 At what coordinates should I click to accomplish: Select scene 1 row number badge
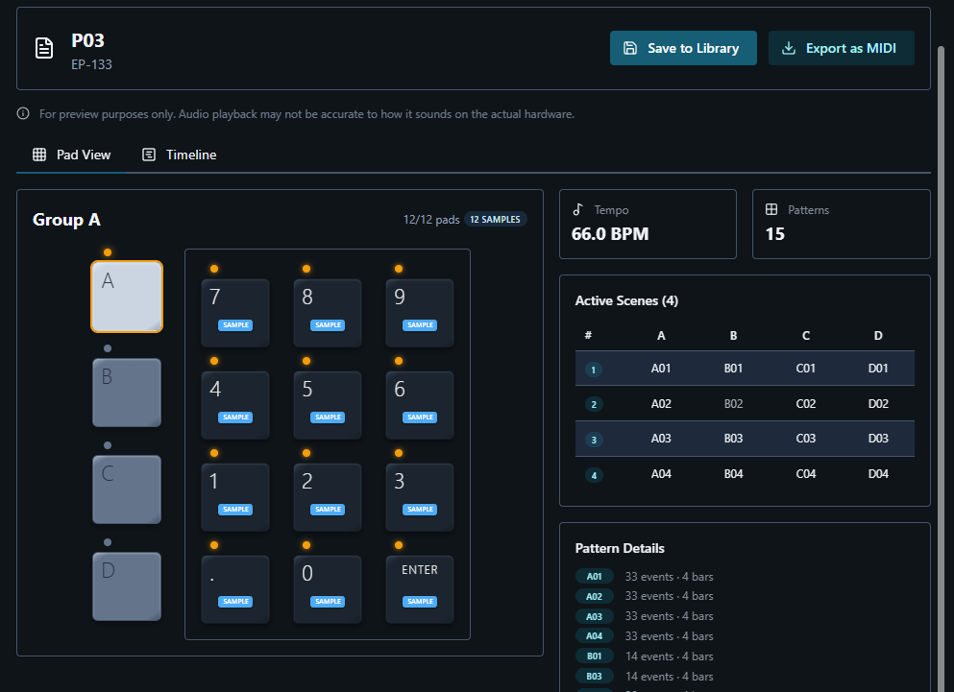pos(594,369)
